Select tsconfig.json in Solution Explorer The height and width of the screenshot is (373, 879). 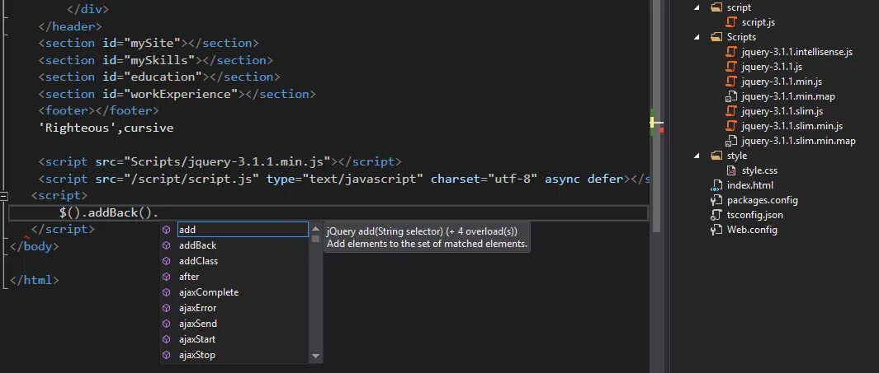754,215
